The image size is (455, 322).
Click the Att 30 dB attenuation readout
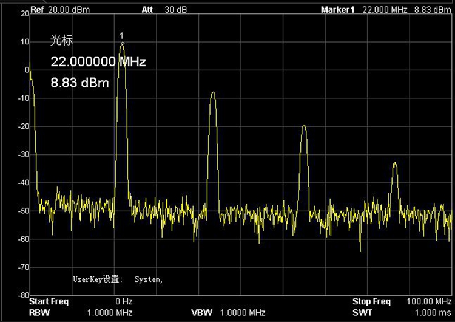160,10
